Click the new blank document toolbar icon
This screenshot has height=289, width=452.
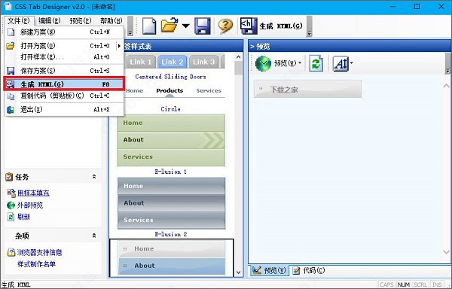149,26
